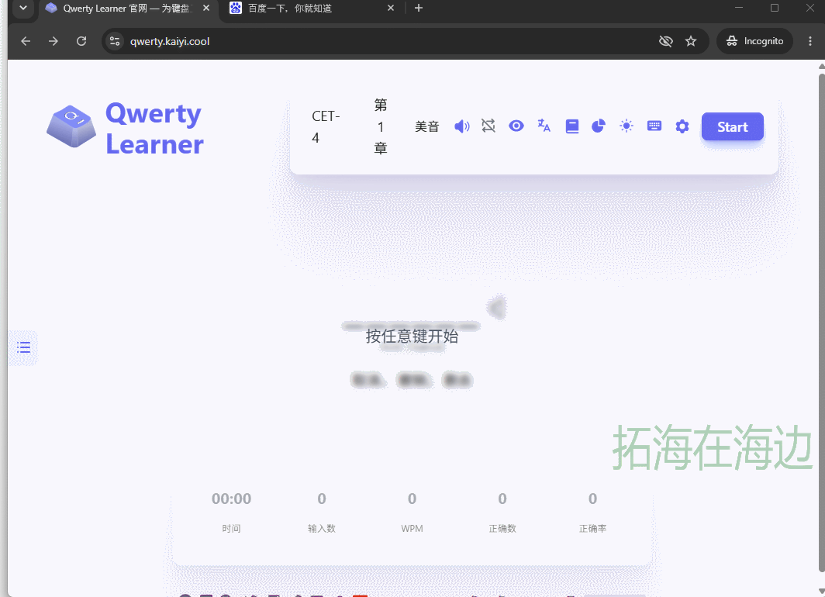
Task: Open the tab search dropdown arrow
Action: [x=23, y=8]
